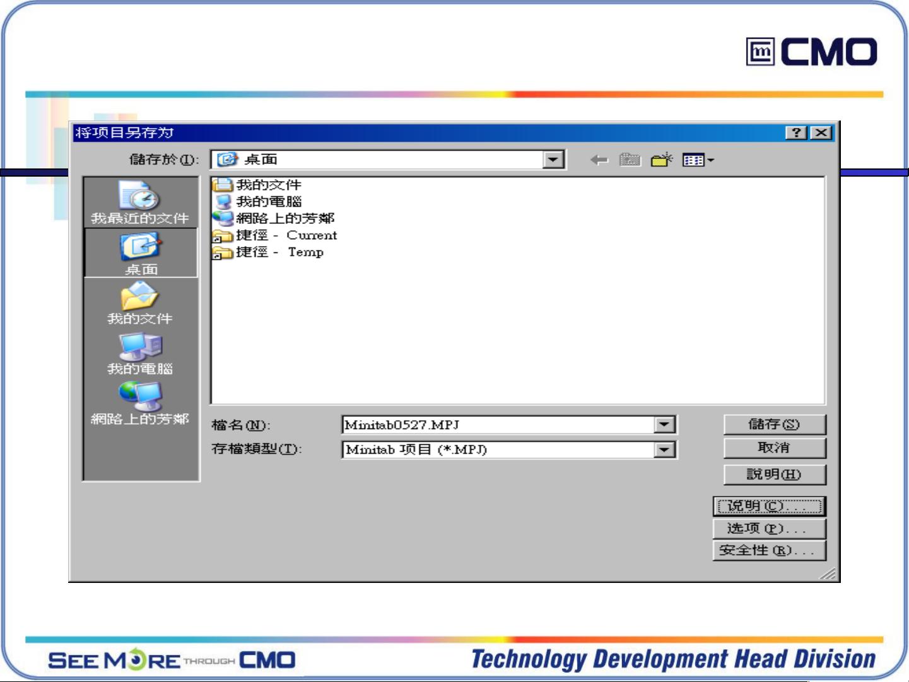Image resolution: width=909 pixels, height=682 pixels.
Task: Expand the 存檔類型 file type dropdown
Action: [664, 450]
